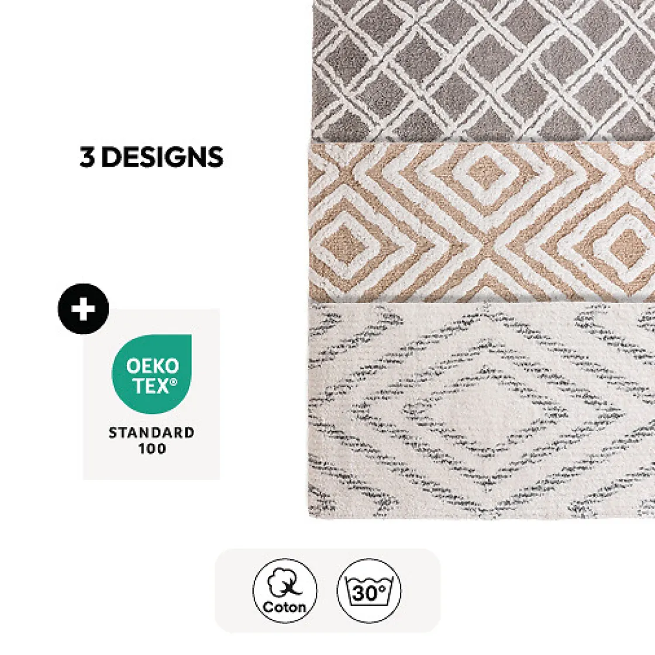Select the grey lattice rug design
This screenshot has height=655, width=655.
484,70
